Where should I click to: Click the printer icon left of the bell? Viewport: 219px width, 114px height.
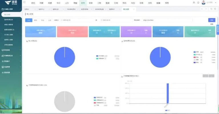(194, 3)
